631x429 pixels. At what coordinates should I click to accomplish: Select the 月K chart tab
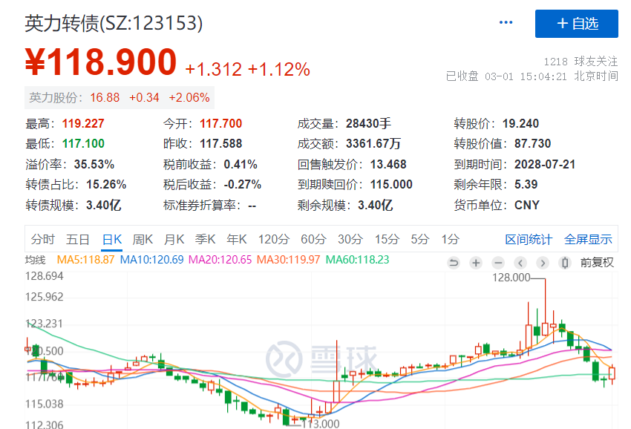coord(174,239)
